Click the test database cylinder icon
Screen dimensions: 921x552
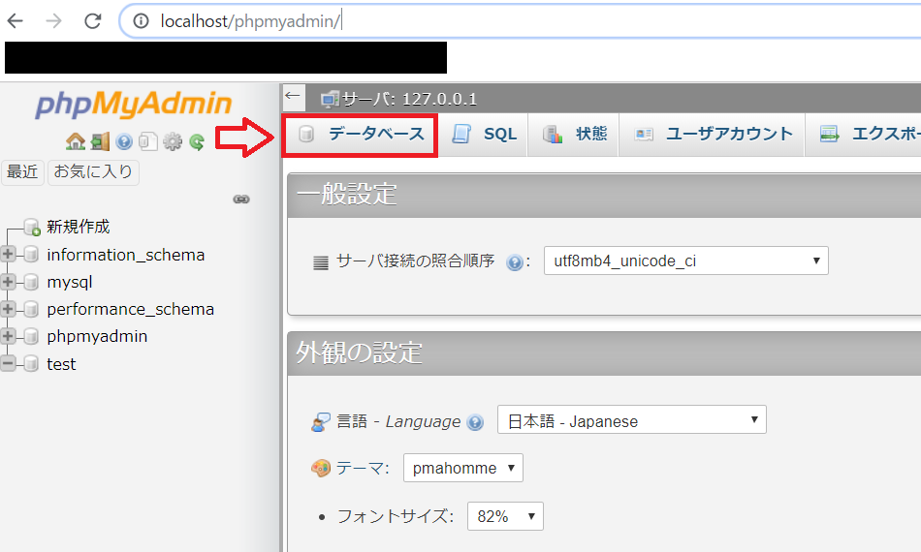tap(31, 364)
